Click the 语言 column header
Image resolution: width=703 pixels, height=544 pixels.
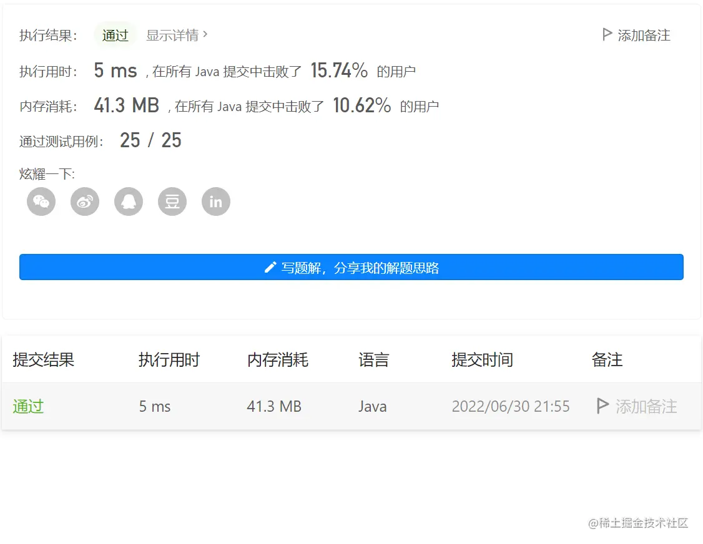(373, 360)
